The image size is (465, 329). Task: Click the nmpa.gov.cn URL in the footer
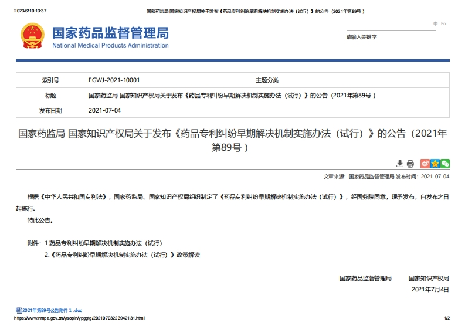(x=79, y=318)
